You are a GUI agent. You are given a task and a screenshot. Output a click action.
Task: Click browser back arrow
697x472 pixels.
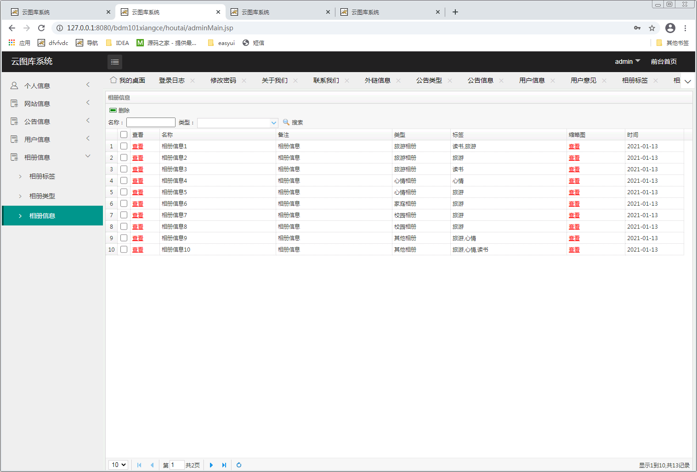[x=12, y=28]
